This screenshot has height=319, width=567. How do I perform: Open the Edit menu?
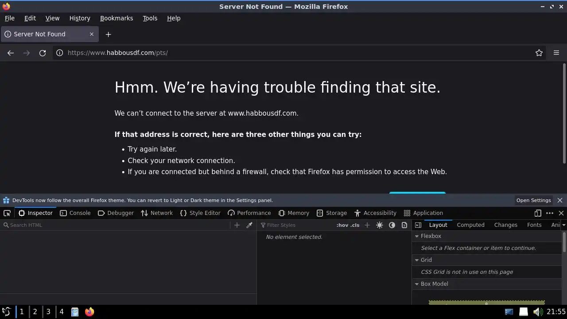point(30,18)
